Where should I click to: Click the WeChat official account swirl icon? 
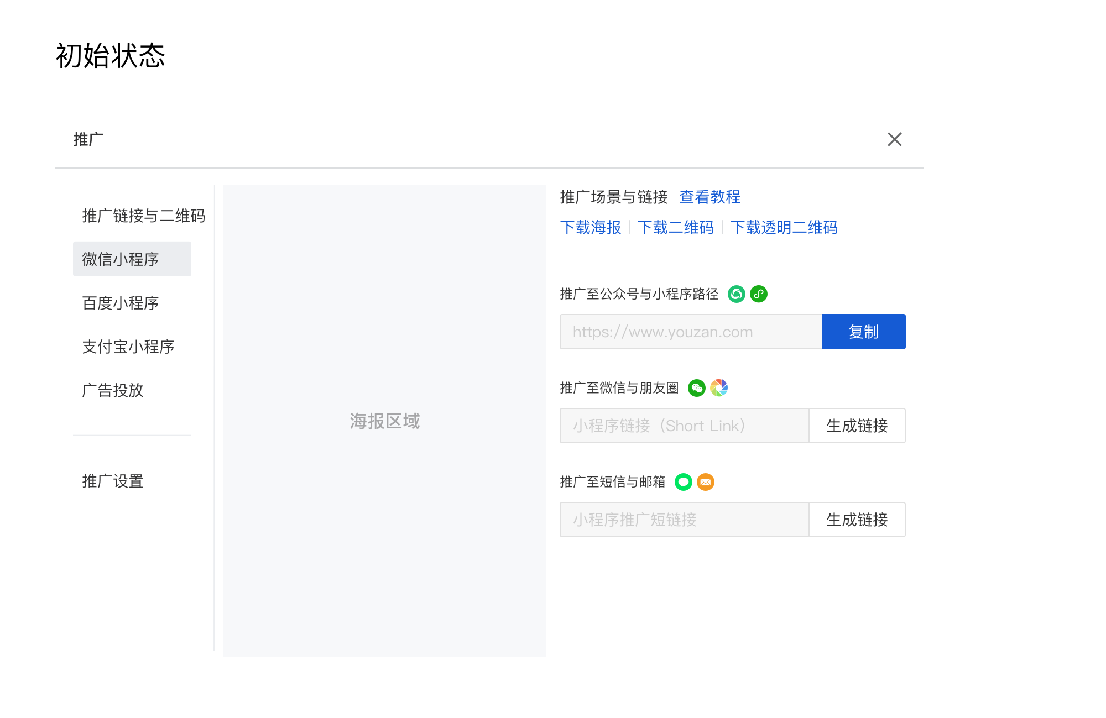click(736, 294)
